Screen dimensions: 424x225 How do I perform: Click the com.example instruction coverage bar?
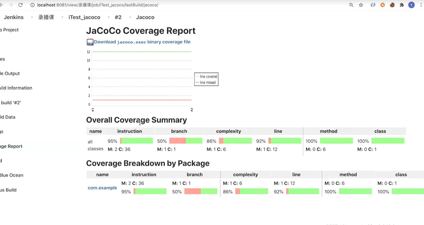150,191
